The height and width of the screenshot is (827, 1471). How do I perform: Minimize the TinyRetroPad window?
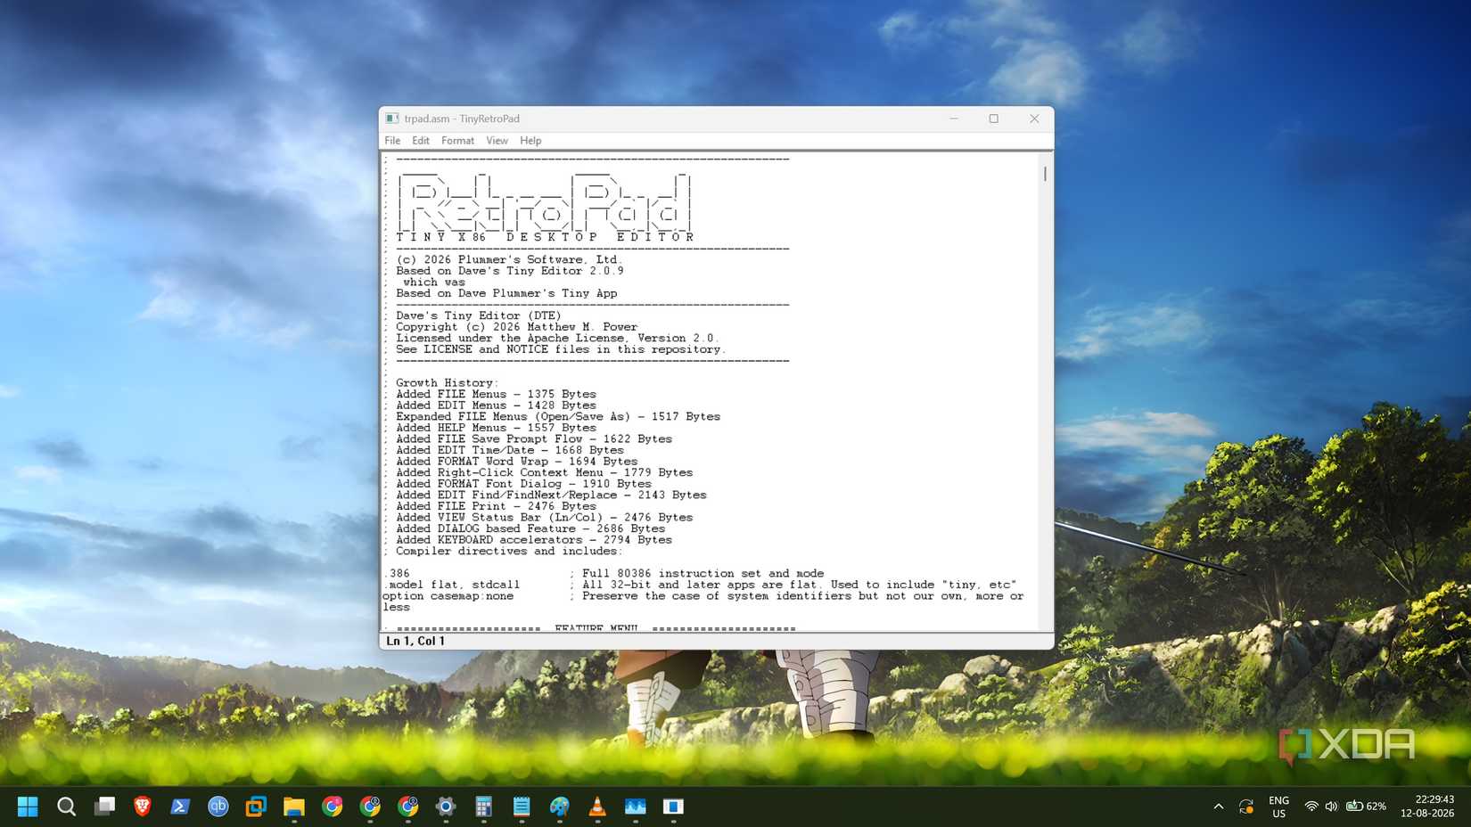click(954, 119)
